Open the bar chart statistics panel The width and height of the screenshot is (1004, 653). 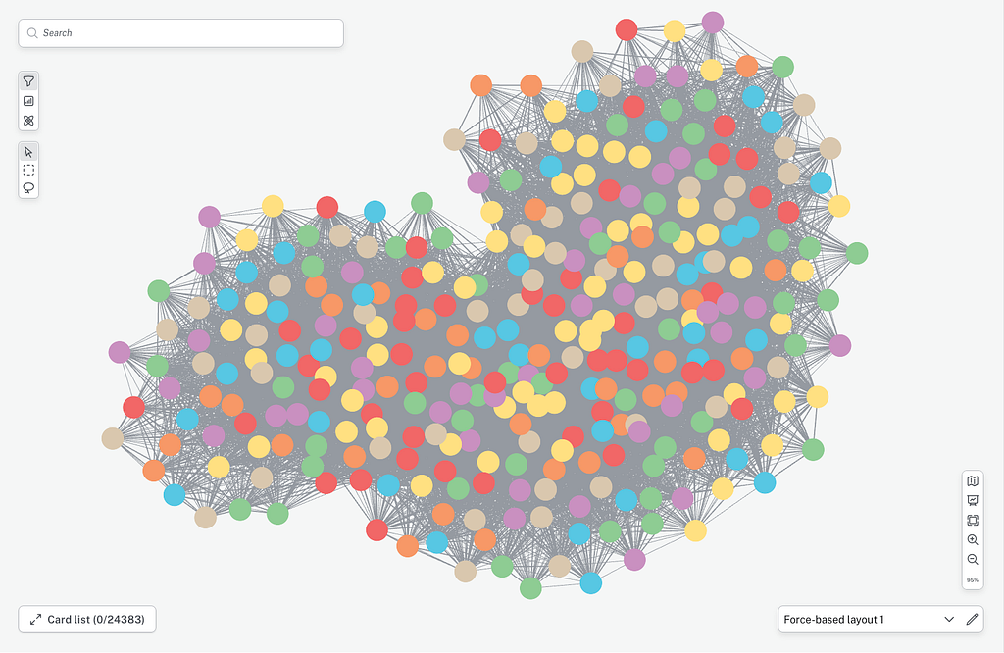(28, 101)
